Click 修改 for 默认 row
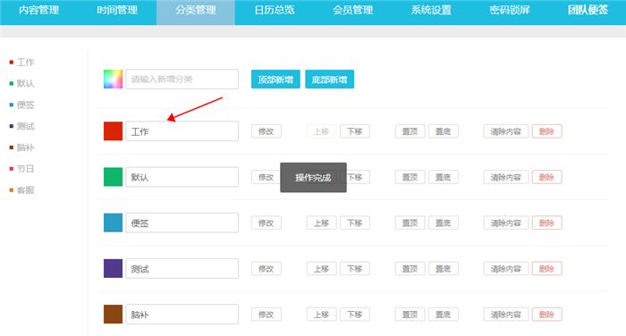 click(266, 177)
